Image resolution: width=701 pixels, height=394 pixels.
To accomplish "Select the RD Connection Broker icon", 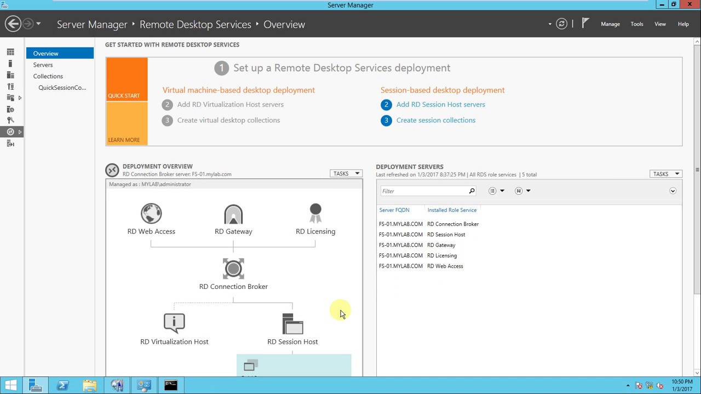I will [x=233, y=269].
